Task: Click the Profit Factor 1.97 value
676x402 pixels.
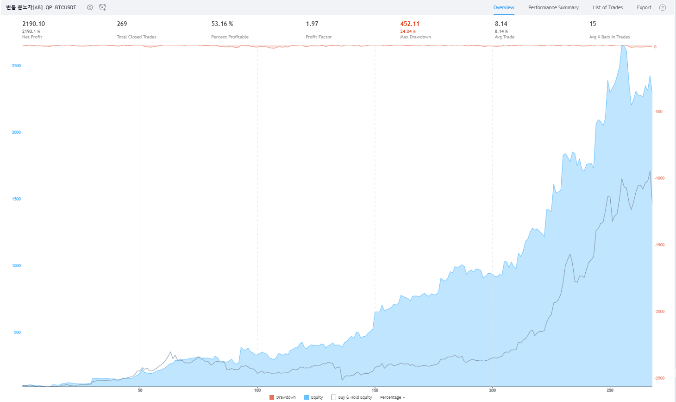Action: (312, 24)
